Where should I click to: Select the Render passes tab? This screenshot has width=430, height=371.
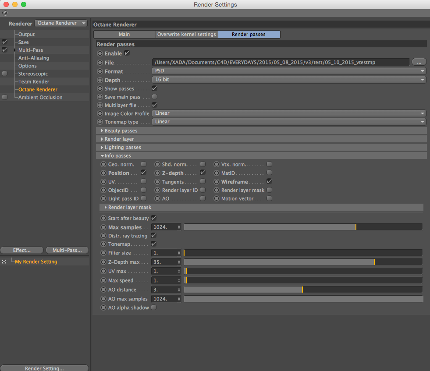249,34
